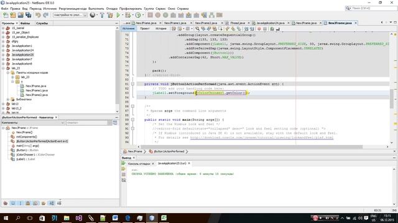The height and width of the screenshot is (223, 398).
Task: Click the editor horizontal scrollbar
Action: 251,147
